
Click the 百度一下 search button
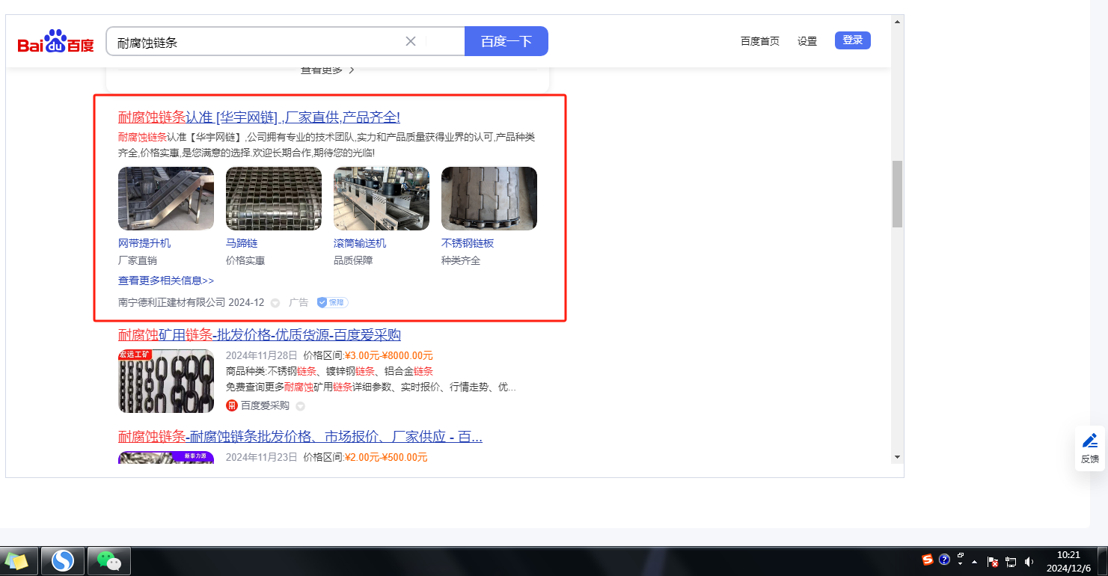tap(506, 41)
